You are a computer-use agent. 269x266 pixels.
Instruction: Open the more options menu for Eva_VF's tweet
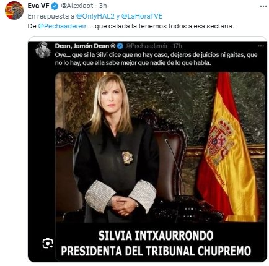click(263, 6)
